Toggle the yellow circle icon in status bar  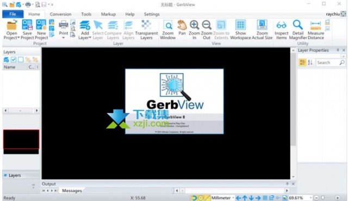201,198
